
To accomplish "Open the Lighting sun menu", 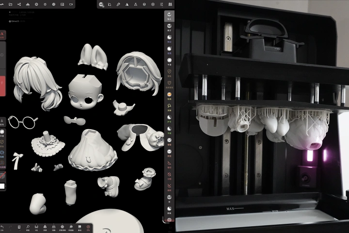I will click(45, 4).
